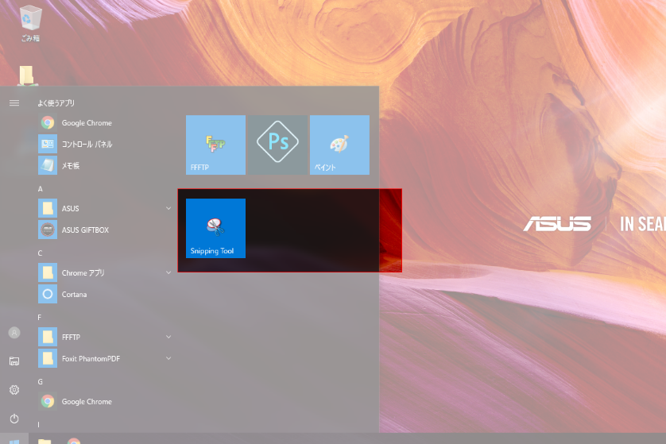The height and width of the screenshot is (444, 666).
Task: Open the user account icon in Start rail
Action: click(14, 333)
